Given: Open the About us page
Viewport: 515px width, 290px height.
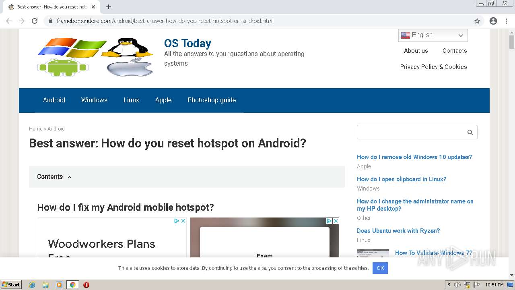Looking at the screenshot, I should tap(416, 51).
